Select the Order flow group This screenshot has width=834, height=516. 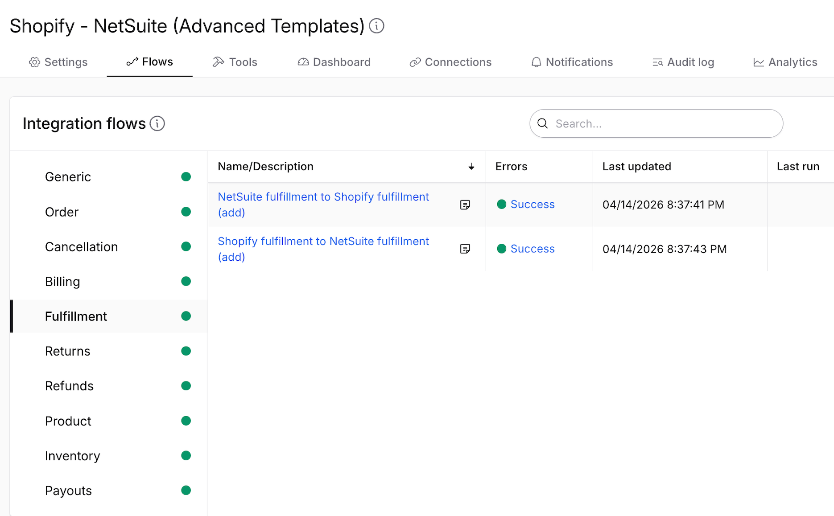[x=109, y=212]
